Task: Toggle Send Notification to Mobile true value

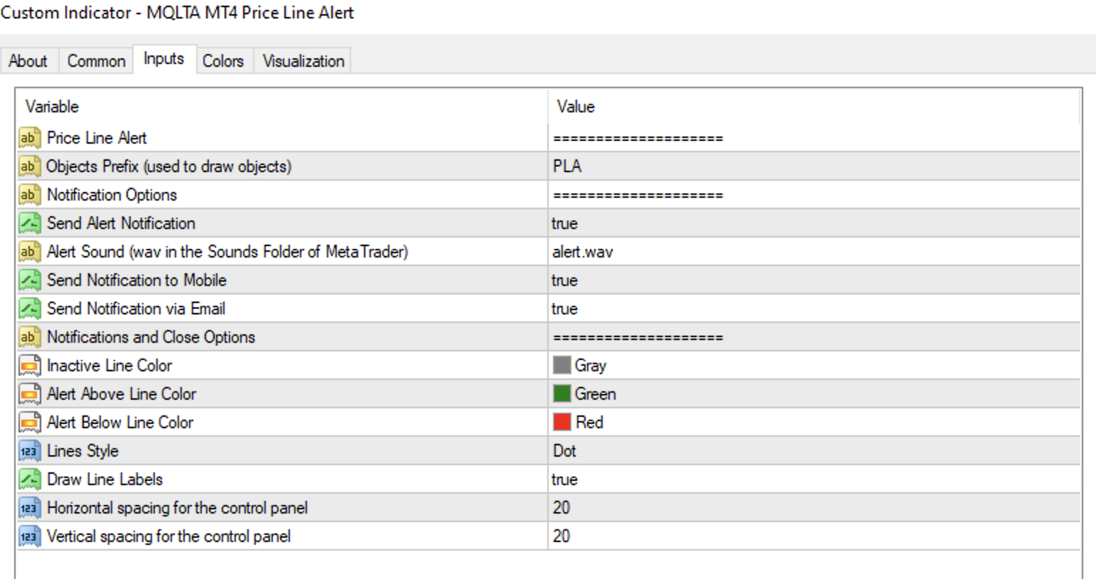Action: [x=564, y=280]
